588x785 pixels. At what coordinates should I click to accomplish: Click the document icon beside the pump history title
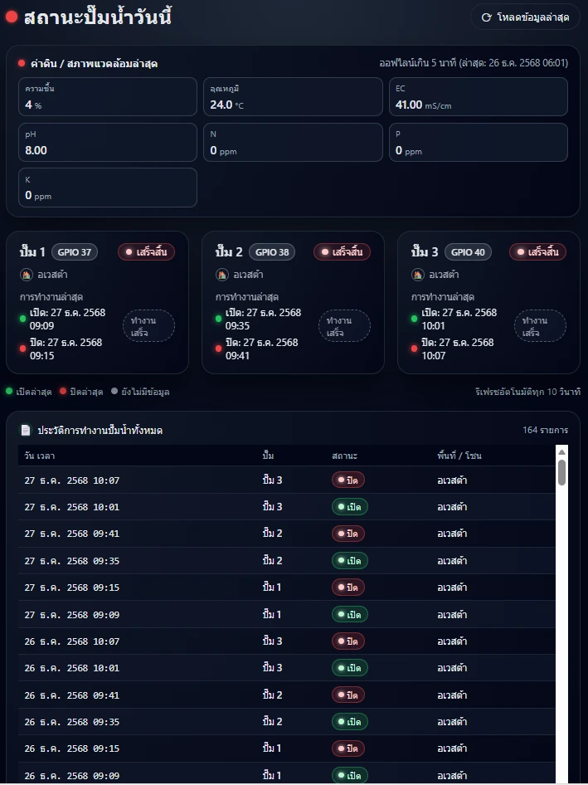[26, 430]
